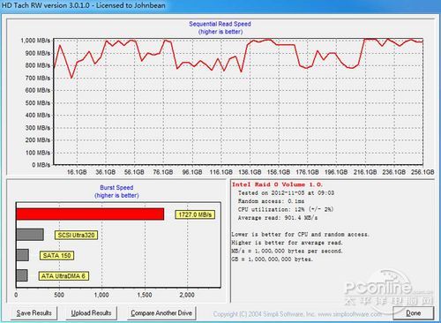Click the 1,000 MB/s axis label
441x323 pixels.
point(35,41)
